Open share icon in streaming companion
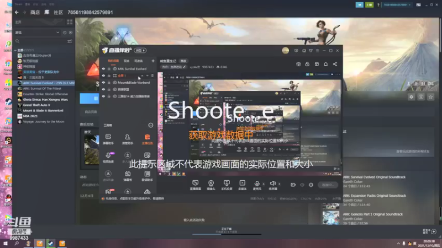The height and width of the screenshot is (248, 442). point(335,64)
